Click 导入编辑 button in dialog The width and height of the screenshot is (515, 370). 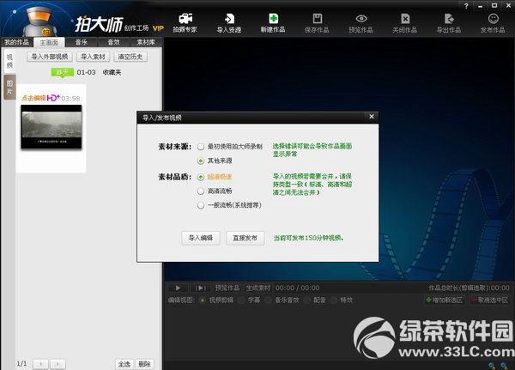[201, 238]
